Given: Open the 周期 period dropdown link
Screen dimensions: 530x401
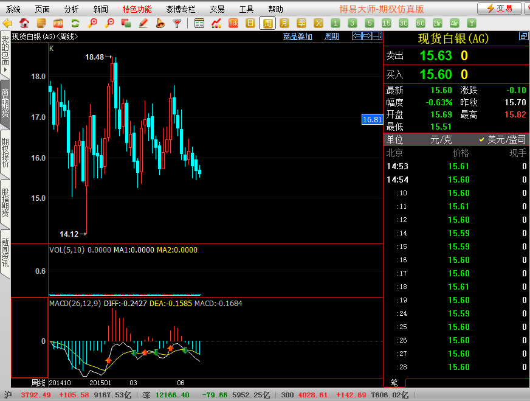Looking at the screenshot, I should [331, 37].
